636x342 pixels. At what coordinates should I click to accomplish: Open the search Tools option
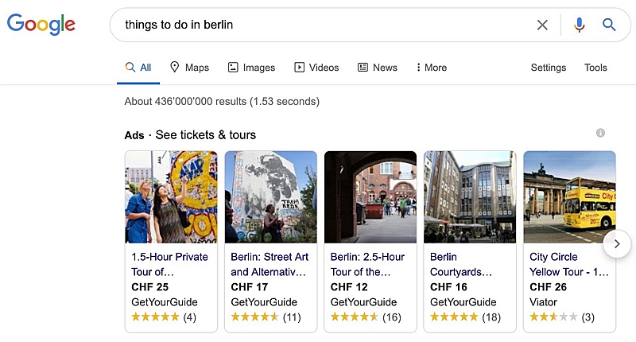(595, 68)
